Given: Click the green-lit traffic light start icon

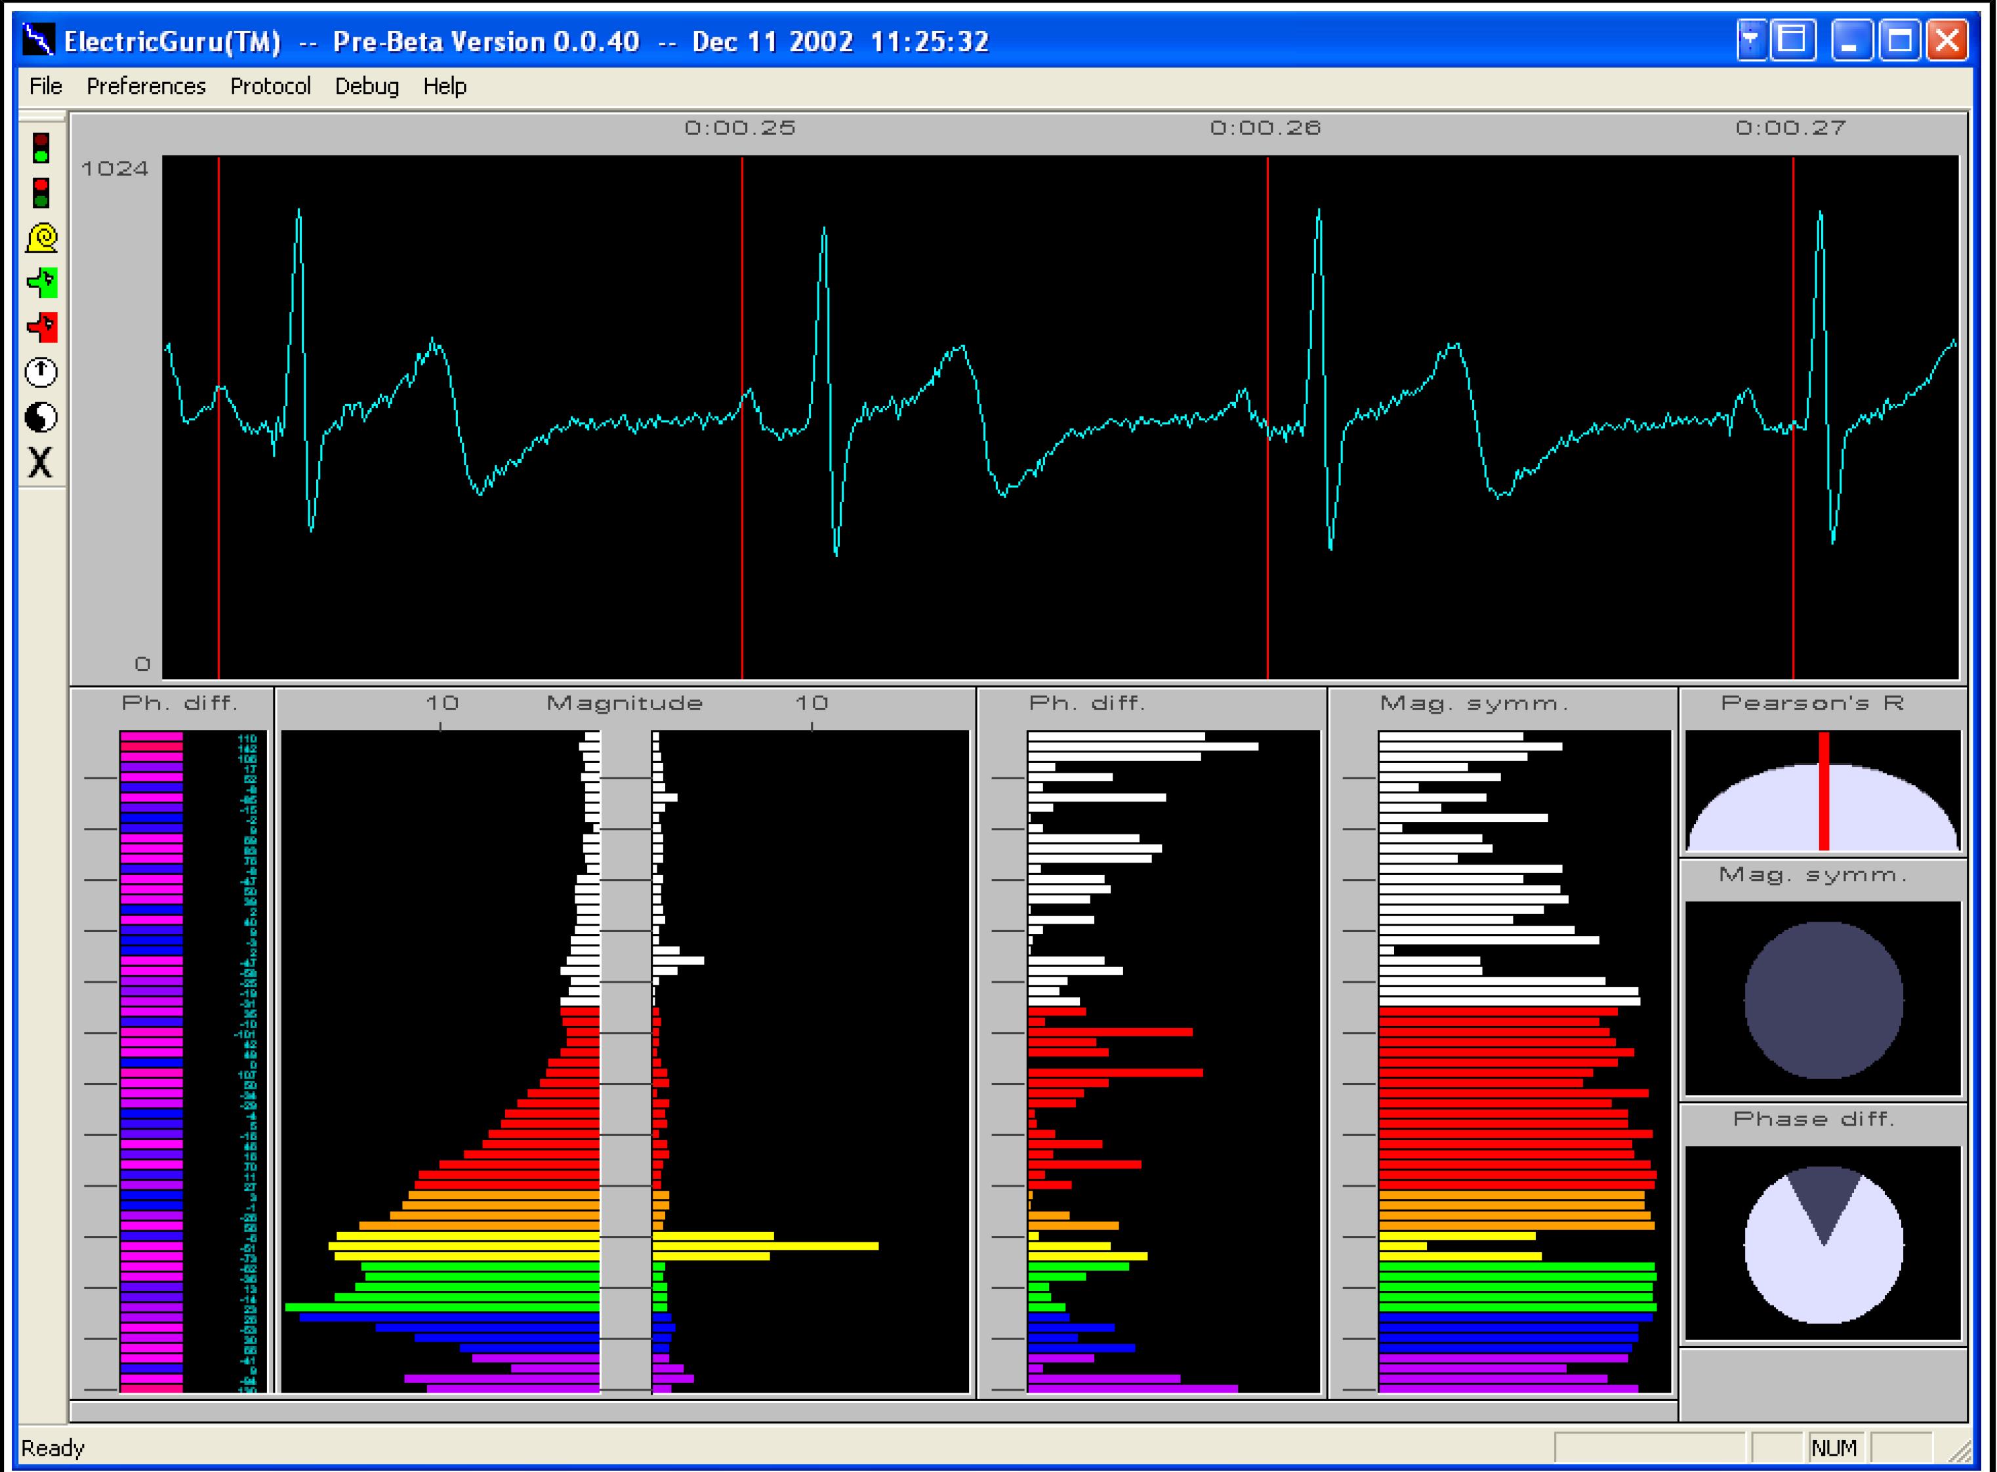Looking at the screenshot, I should tap(41, 149).
